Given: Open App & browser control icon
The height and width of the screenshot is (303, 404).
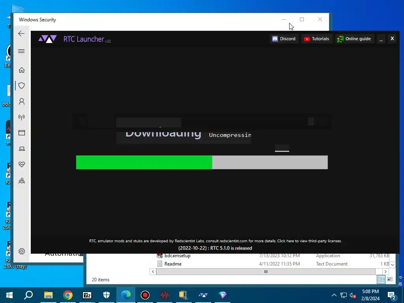Looking at the screenshot, I should (22, 133).
